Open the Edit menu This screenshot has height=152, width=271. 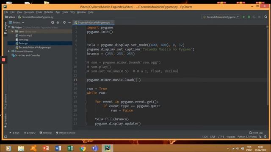click(12, 12)
